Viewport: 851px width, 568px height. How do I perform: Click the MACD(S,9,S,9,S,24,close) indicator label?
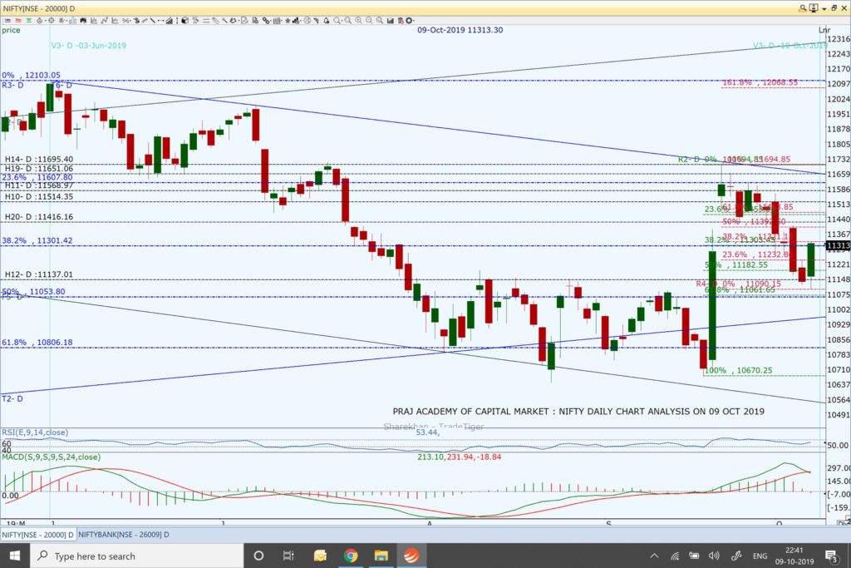click(51, 457)
